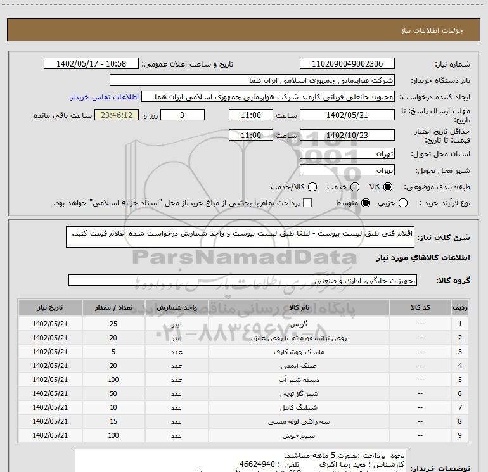Click the شماره نیاز number field
Viewport: 488px width, 472px height.
pos(347,64)
